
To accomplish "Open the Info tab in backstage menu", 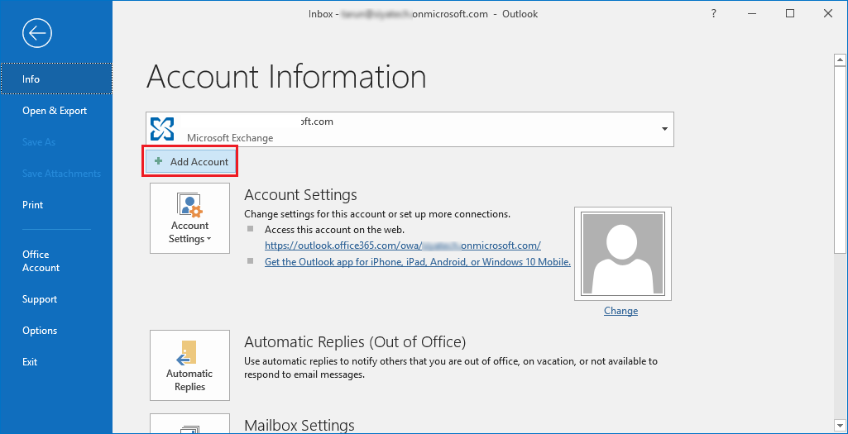I will 56,79.
